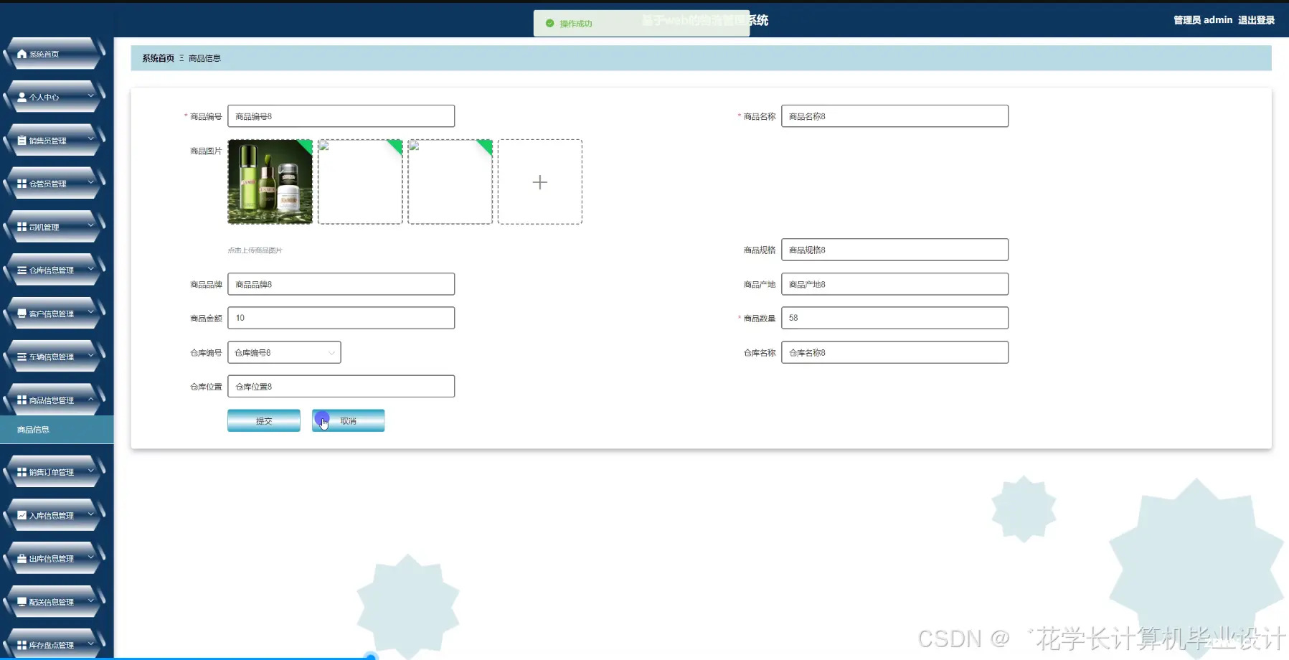
Task: Click 退出登录 to log out
Action: pyautogui.click(x=1256, y=20)
